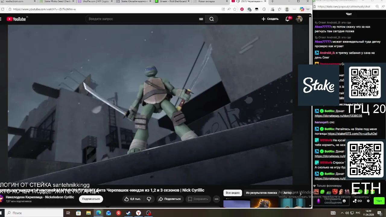386x217 pixels.
Task: Click the Отправить сообщение chat input
Action: [x=332, y=201]
